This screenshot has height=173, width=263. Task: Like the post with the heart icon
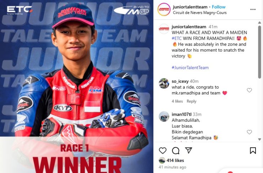(163, 151)
